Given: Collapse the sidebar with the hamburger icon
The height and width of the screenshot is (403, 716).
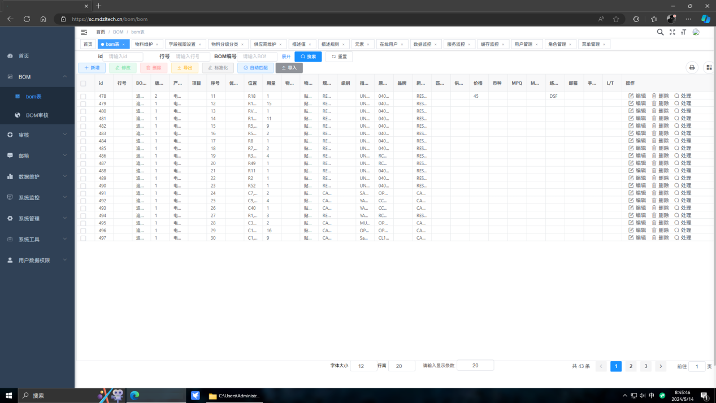Looking at the screenshot, I should coord(84,33).
